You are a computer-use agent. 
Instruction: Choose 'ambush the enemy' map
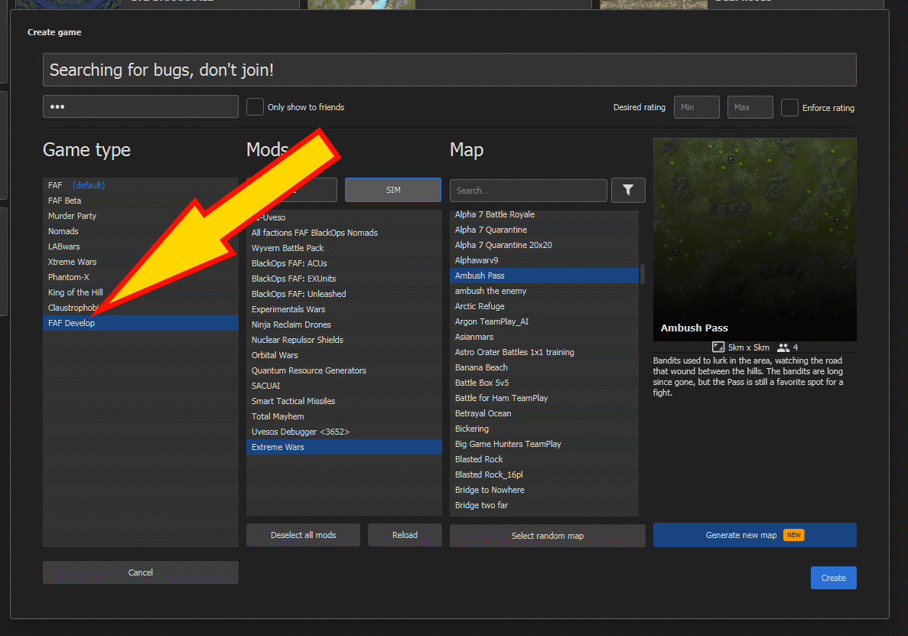[544, 292]
